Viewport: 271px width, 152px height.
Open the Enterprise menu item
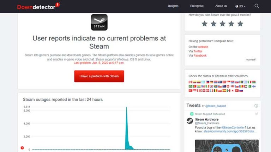(197, 6)
